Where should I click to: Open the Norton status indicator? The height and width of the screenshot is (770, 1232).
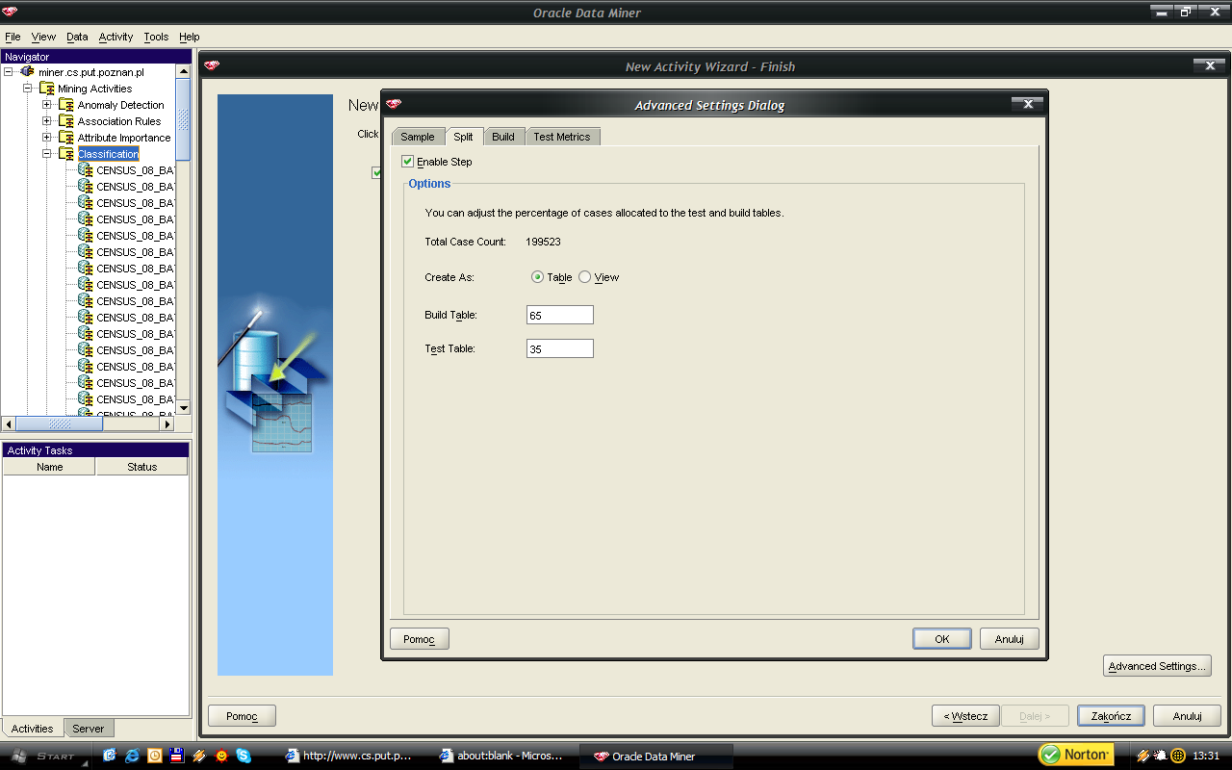[1075, 755]
